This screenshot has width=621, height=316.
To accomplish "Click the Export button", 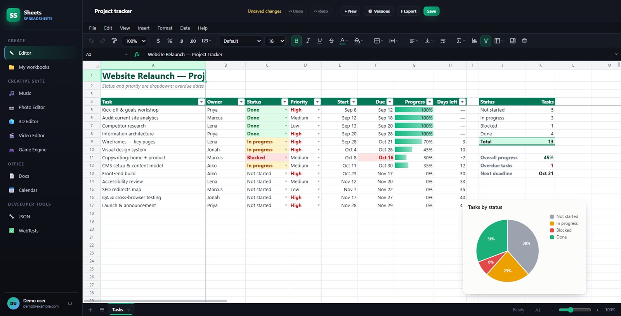I will (408, 11).
